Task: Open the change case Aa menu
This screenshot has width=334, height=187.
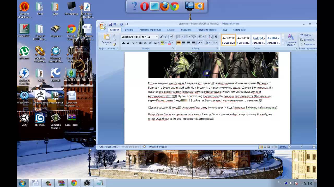Action: 156,43
